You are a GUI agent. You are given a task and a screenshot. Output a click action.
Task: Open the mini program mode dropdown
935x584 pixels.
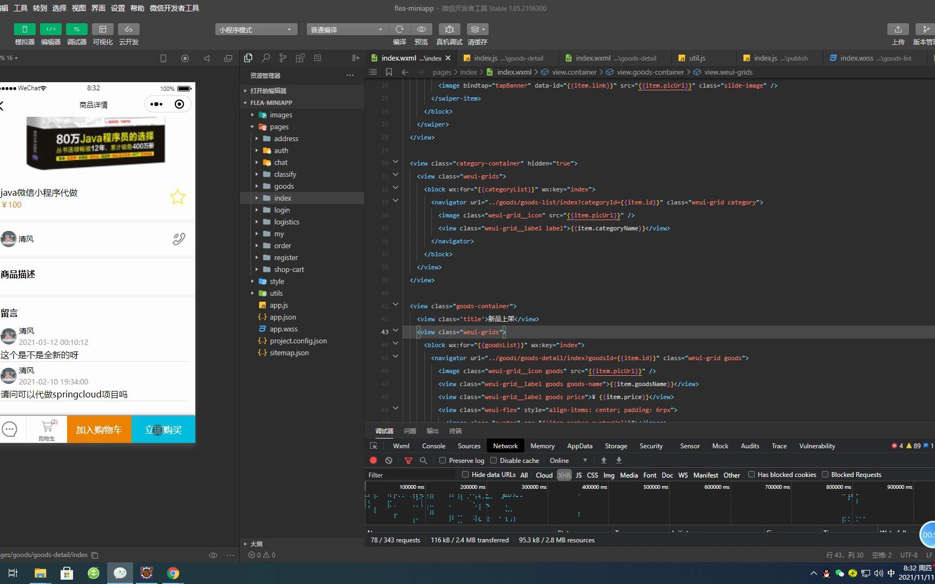pos(256,30)
